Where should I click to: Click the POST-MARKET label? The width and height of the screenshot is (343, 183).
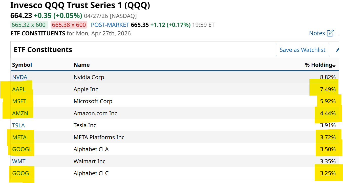click(x=110, y=25)
